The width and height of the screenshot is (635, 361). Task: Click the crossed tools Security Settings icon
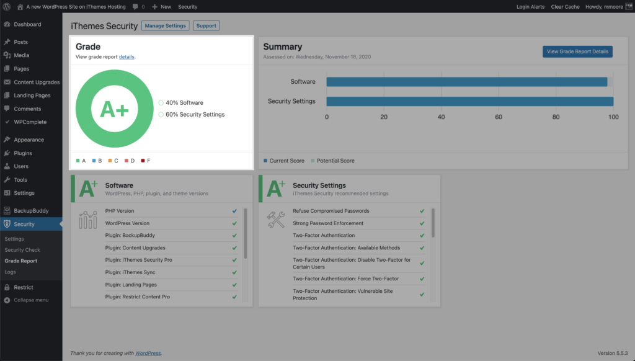[x=276, y=220]
